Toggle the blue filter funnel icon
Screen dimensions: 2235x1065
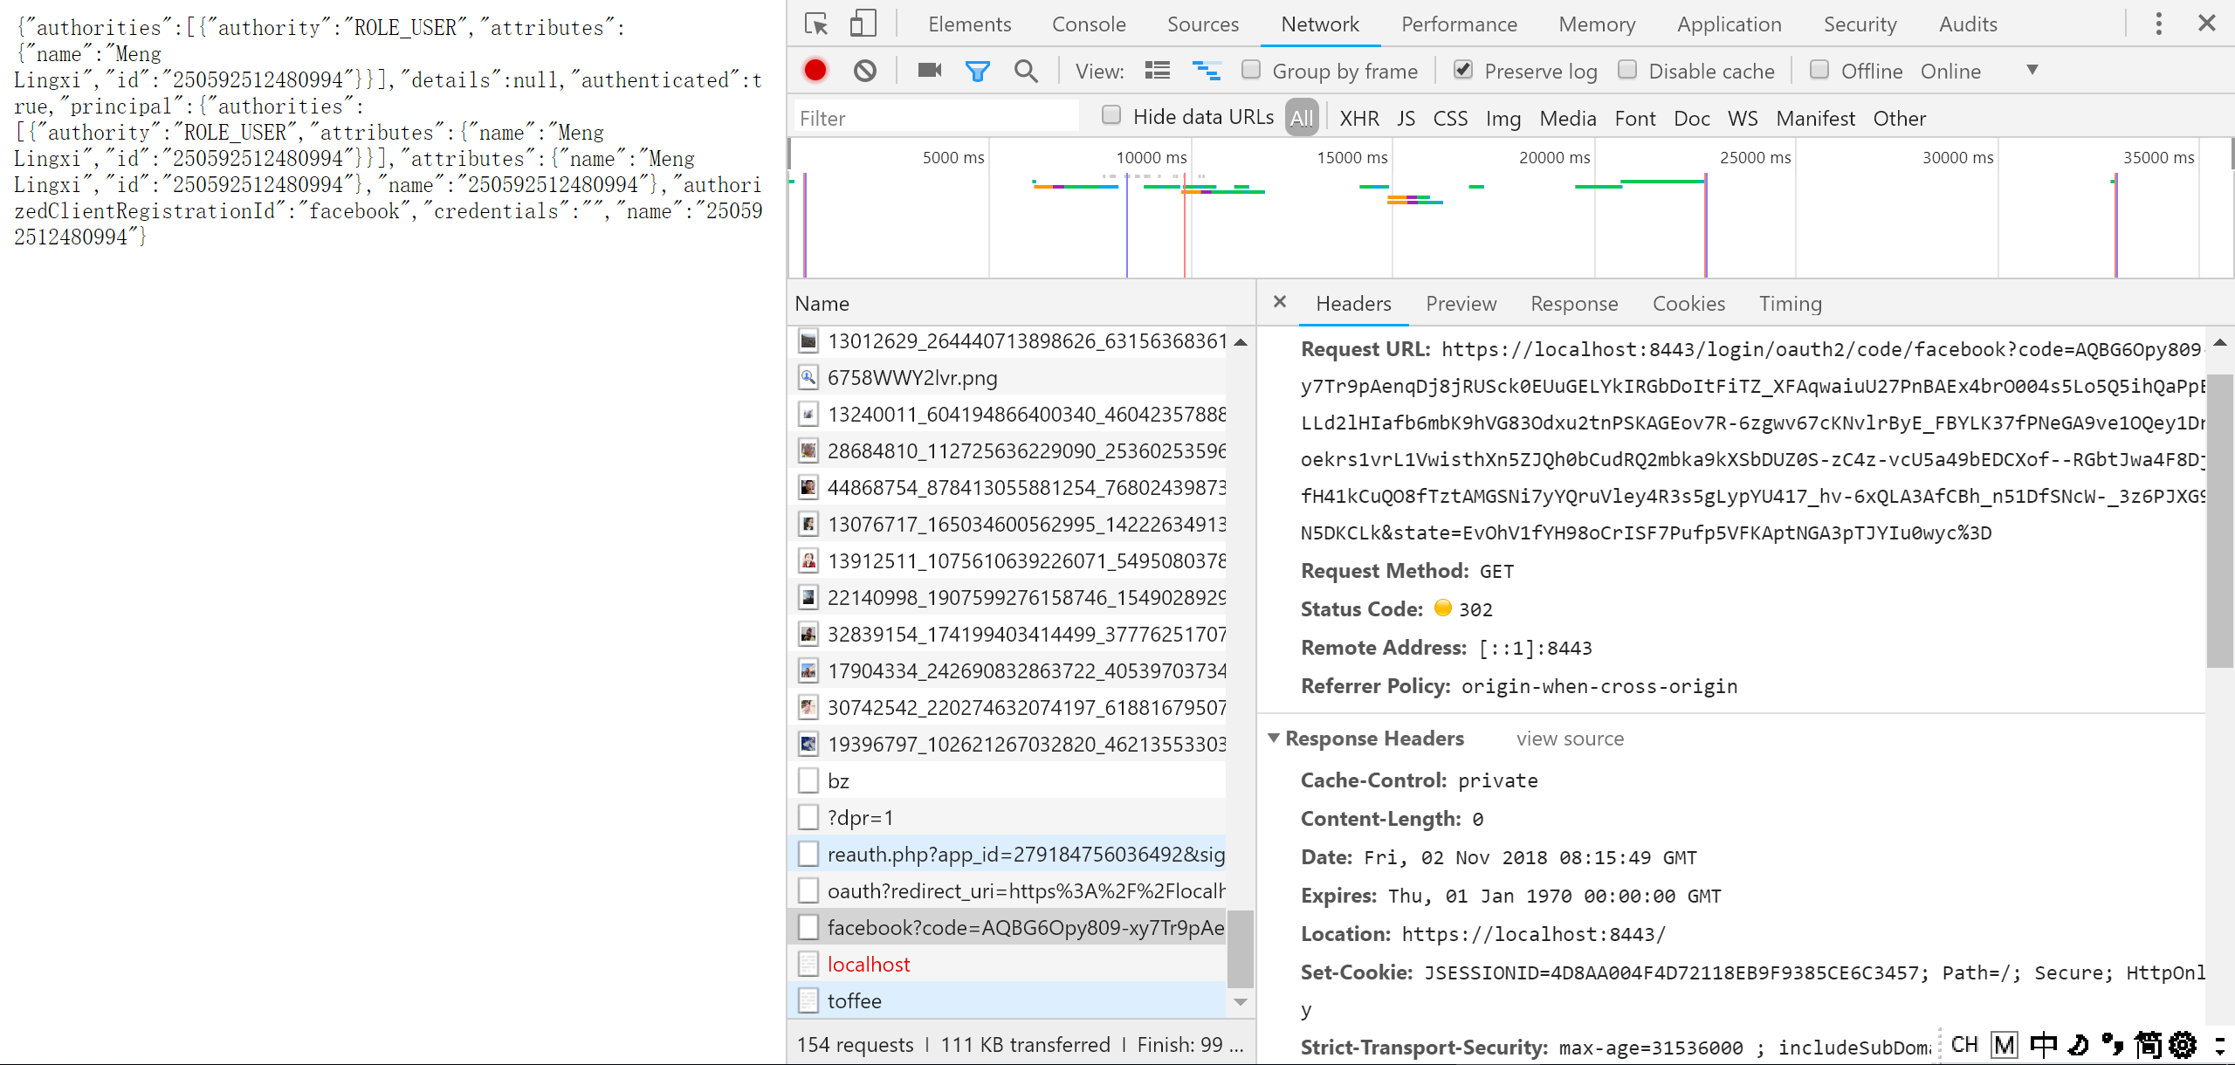[x=977, y=71]
